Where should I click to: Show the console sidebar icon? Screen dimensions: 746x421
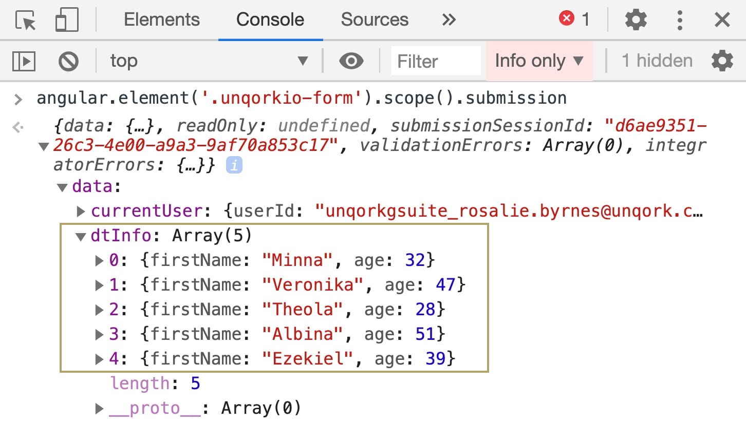(24, 61)
